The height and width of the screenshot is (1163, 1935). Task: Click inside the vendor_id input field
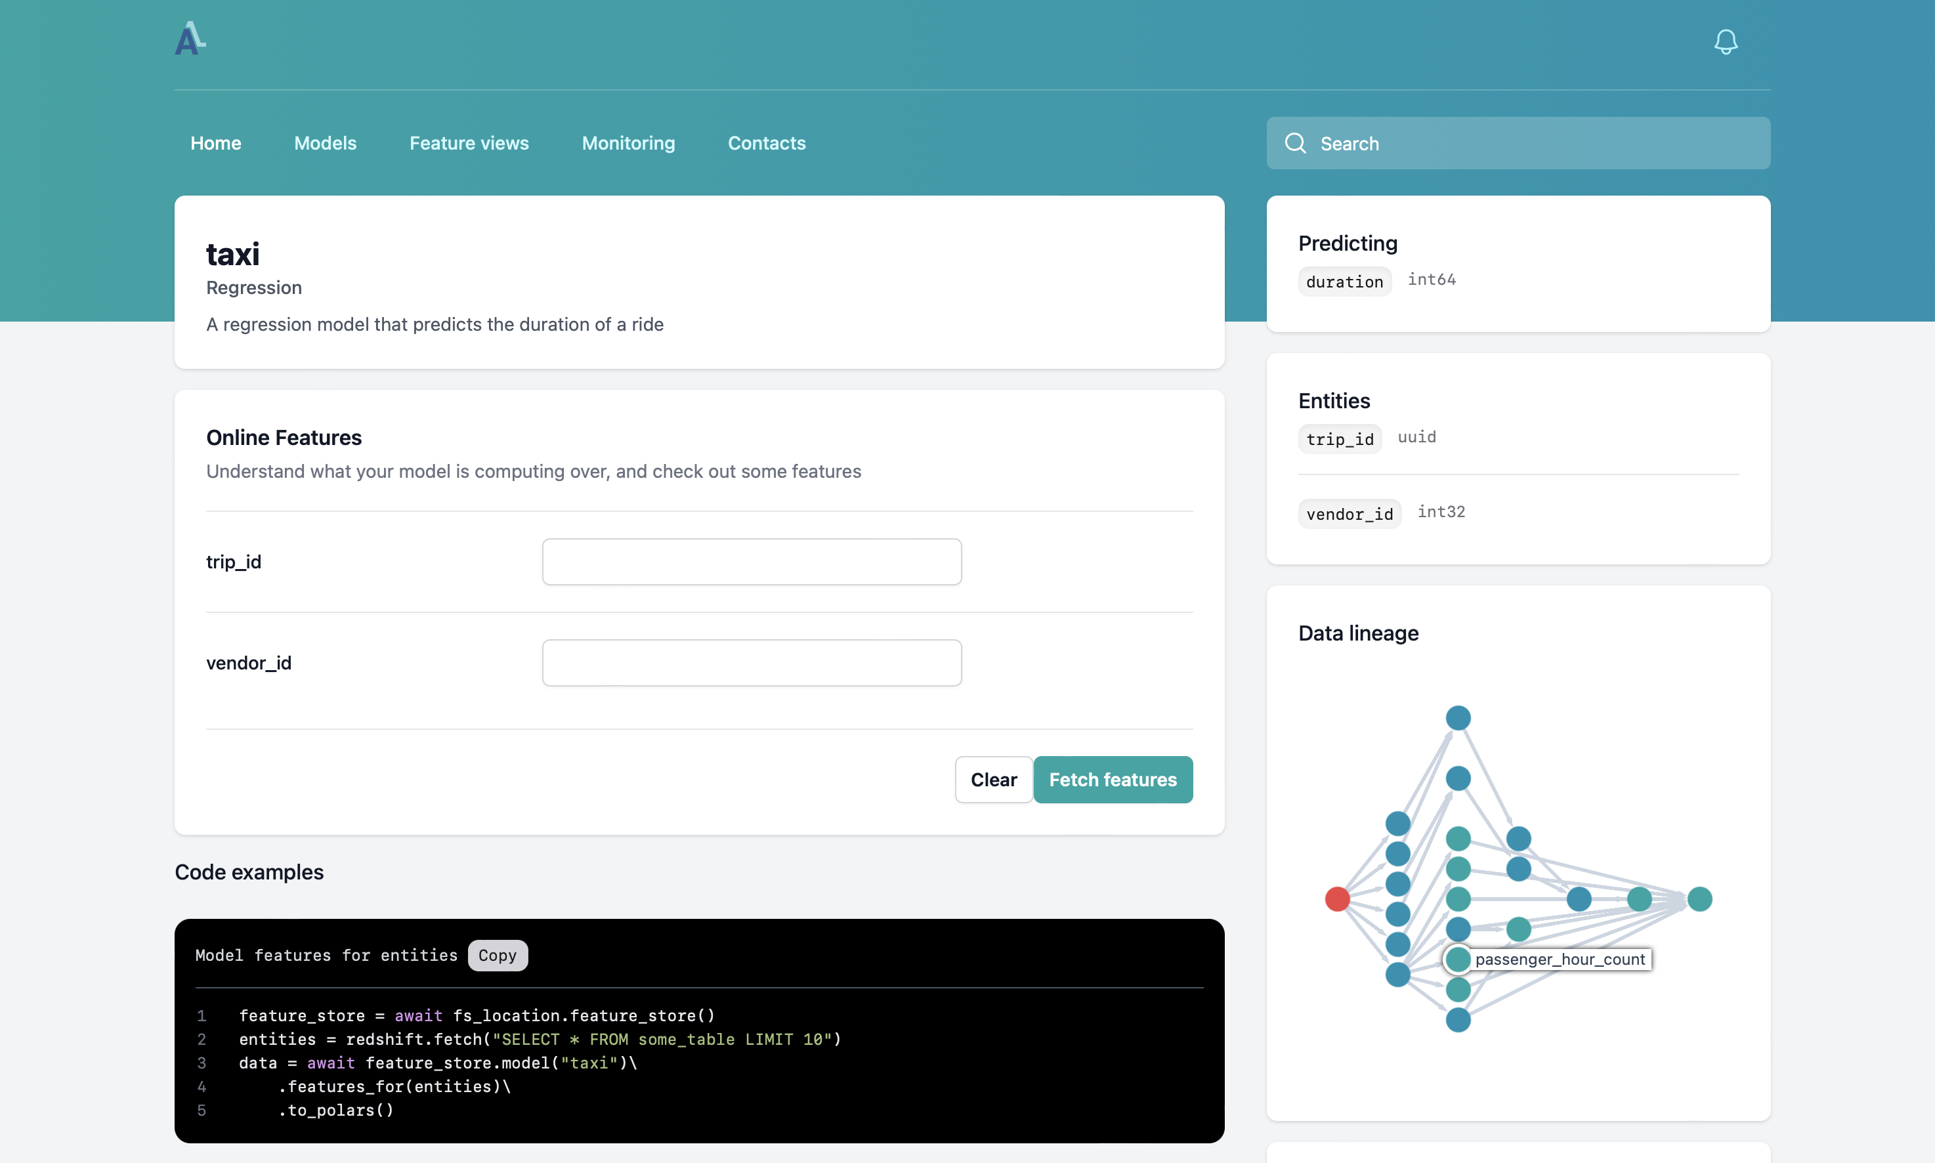751,662
